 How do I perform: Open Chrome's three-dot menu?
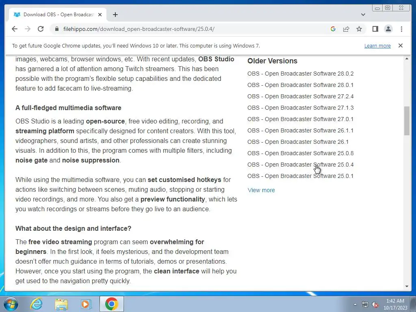click(401, 29)
